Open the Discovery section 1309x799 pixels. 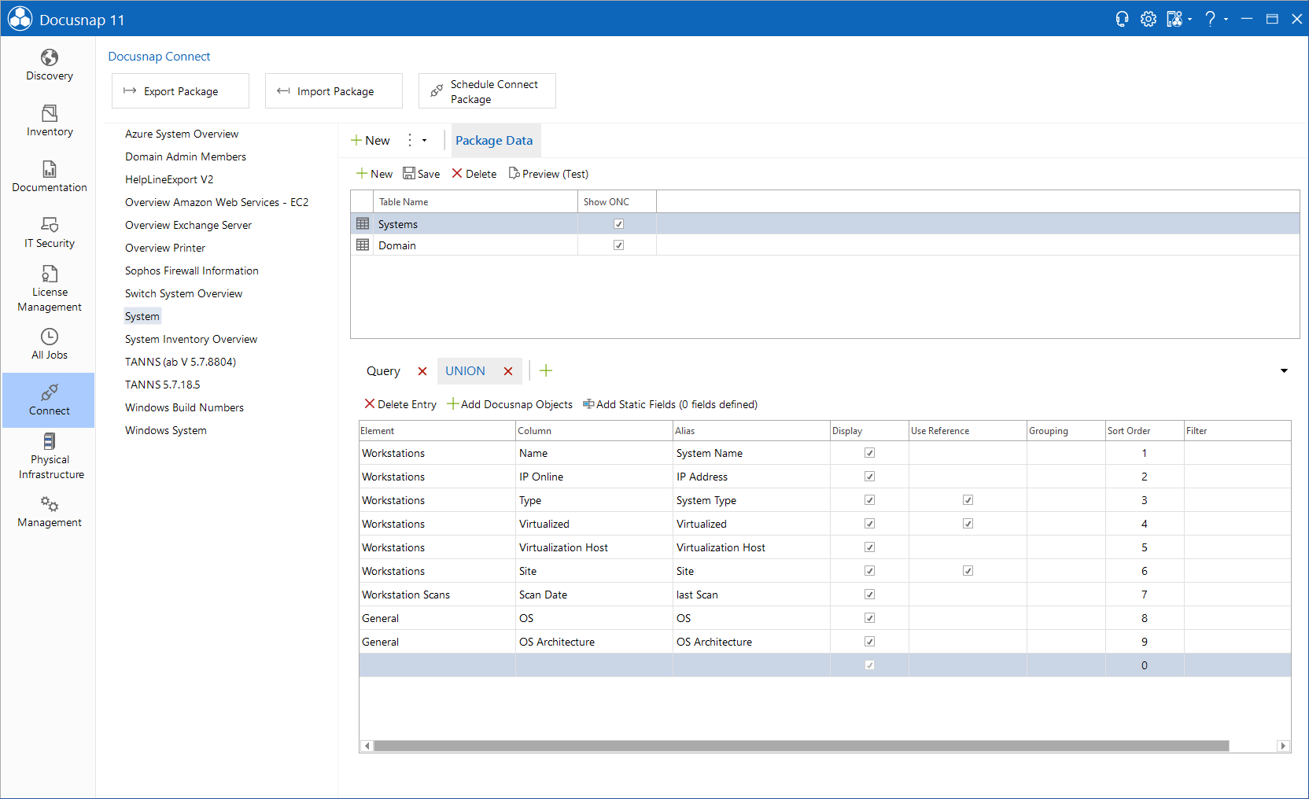(x=49, y=65)
